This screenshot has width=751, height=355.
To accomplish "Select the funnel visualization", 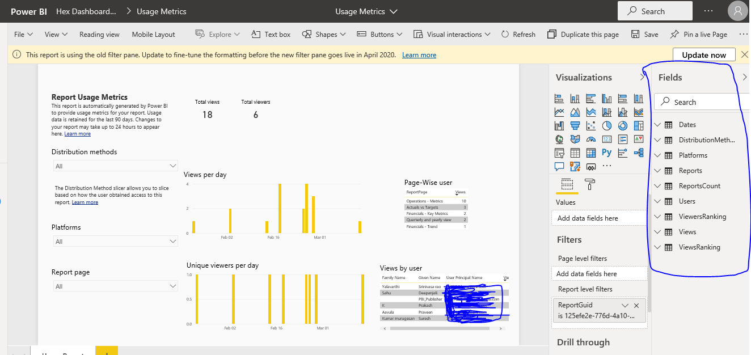I will [x=575, y=126].
